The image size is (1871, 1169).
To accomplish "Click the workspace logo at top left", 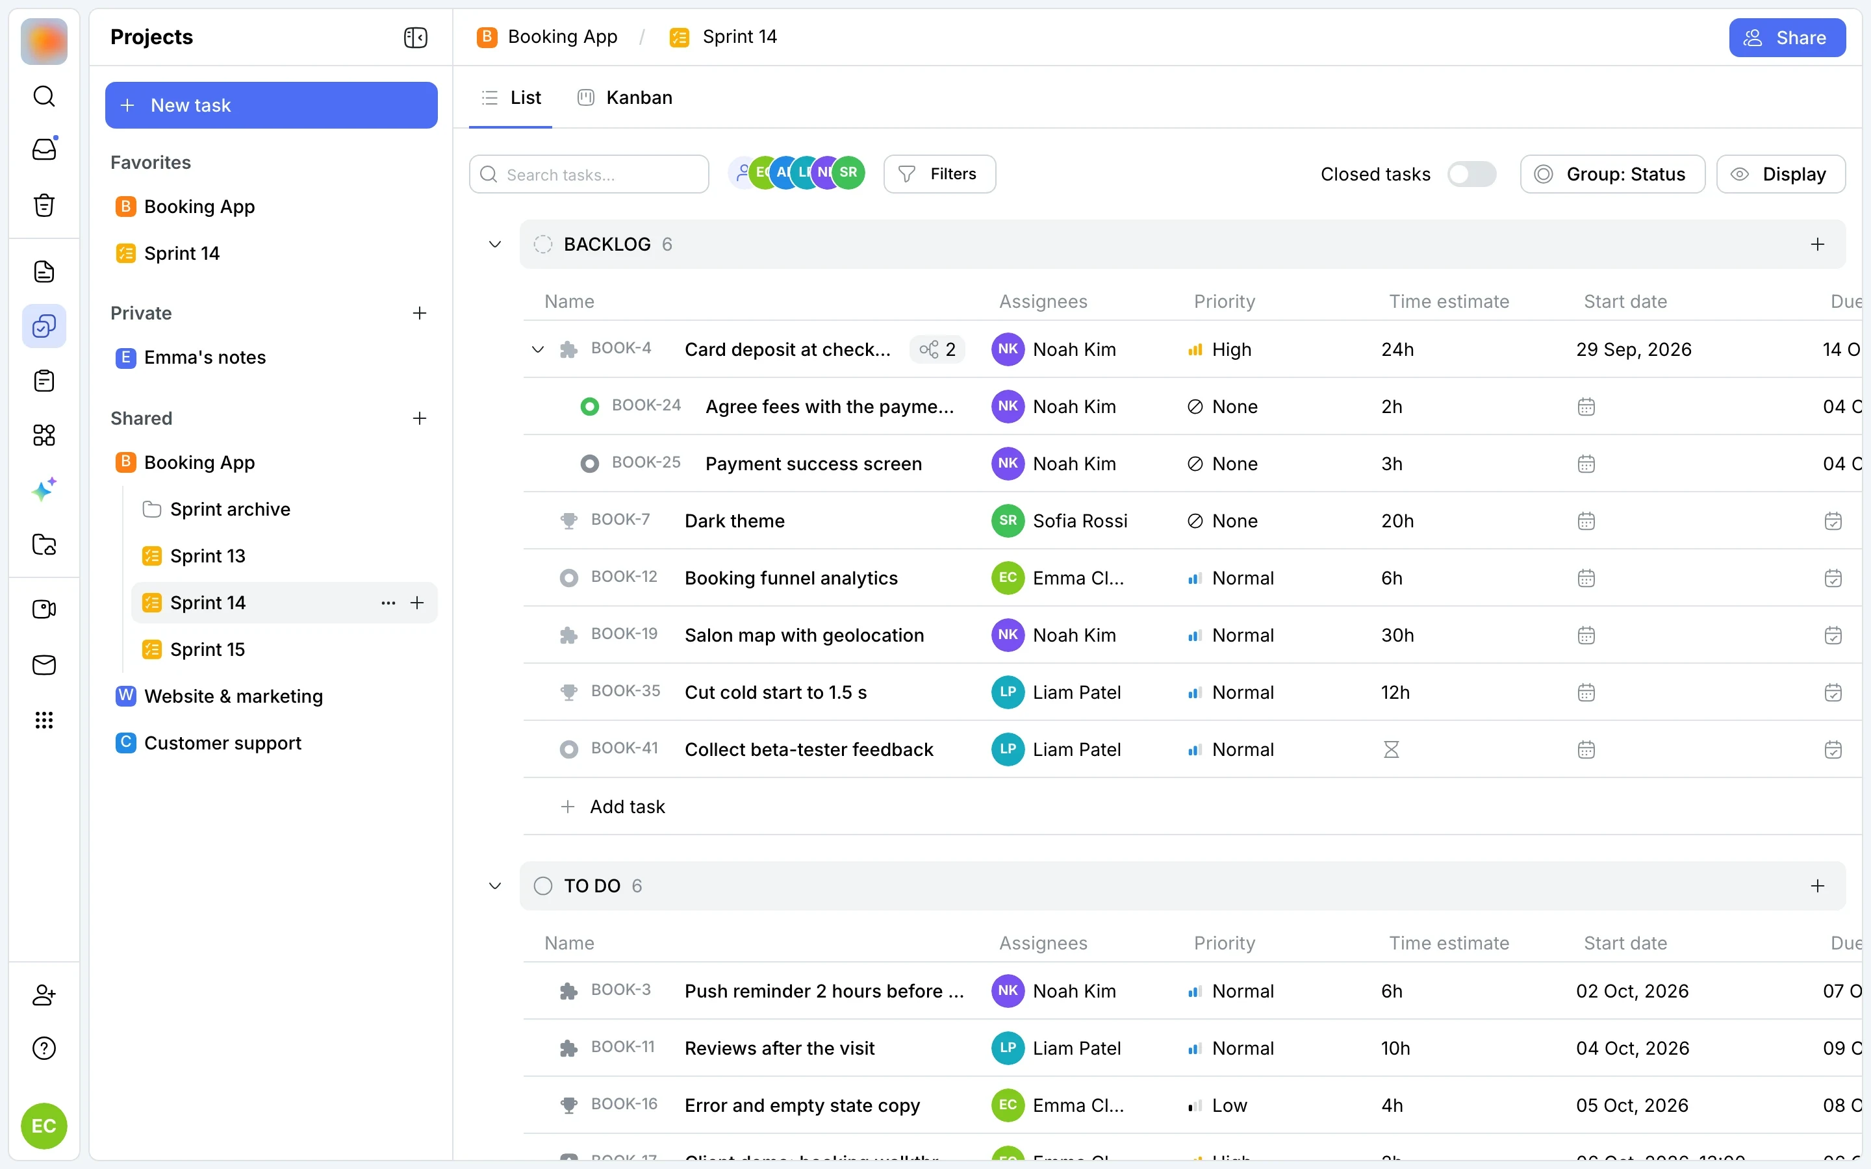I will pos(44,42).
